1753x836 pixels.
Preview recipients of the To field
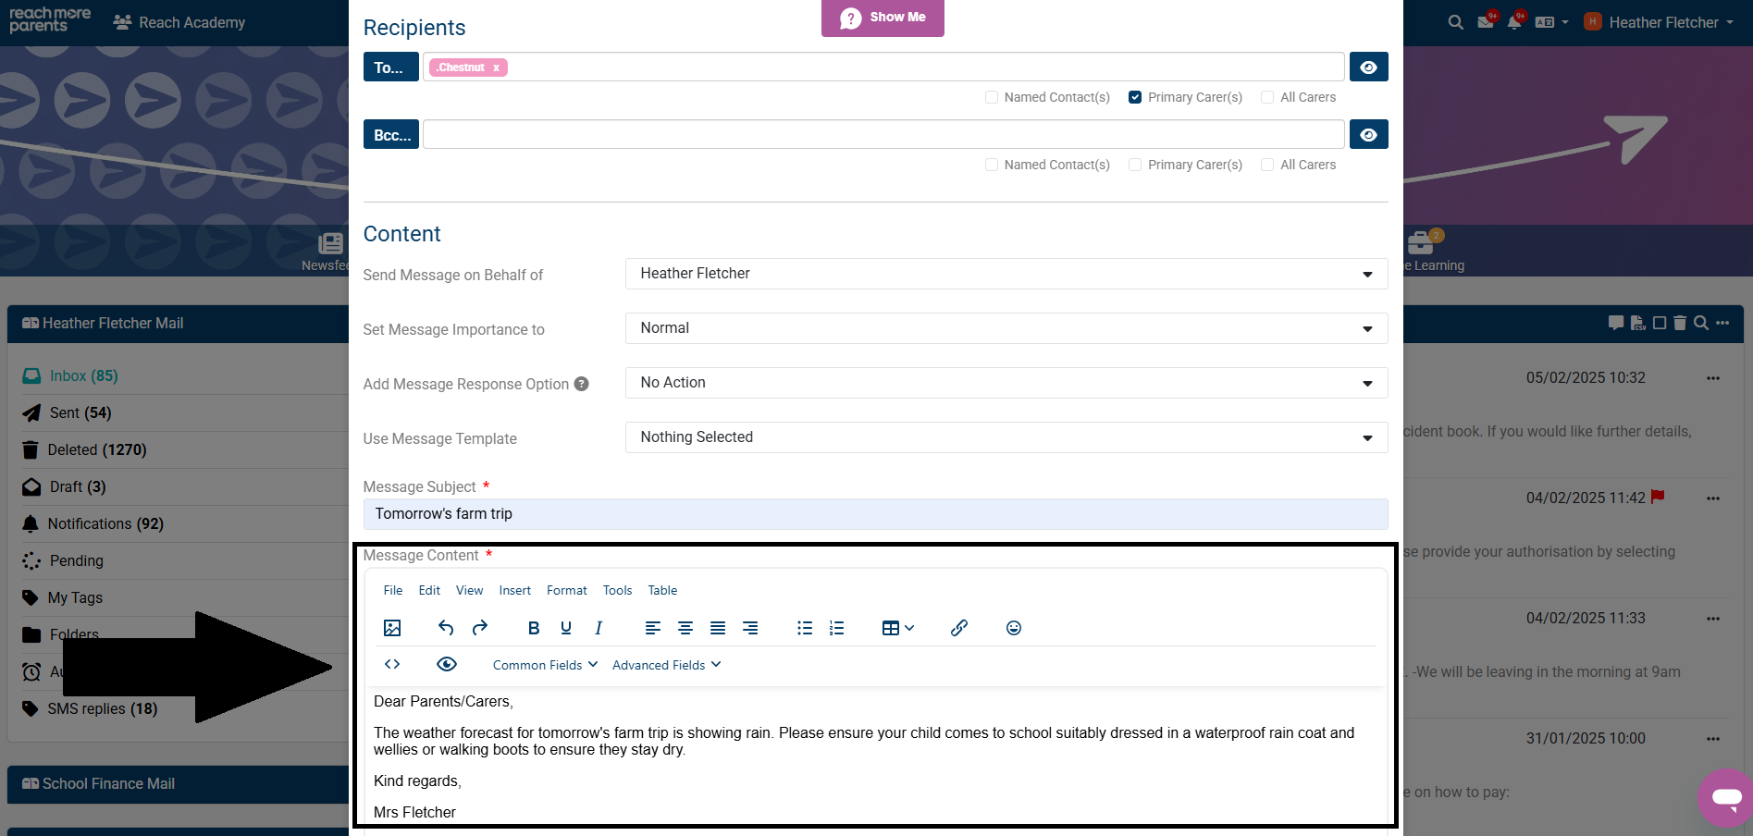1368,66
